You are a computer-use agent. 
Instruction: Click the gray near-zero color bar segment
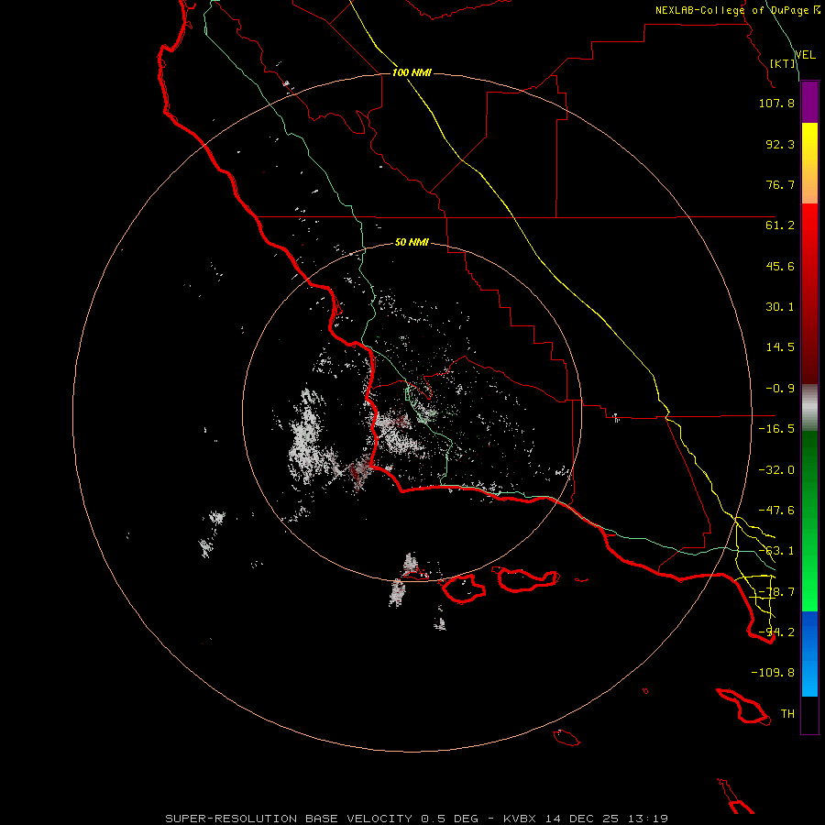coord(809,408)
